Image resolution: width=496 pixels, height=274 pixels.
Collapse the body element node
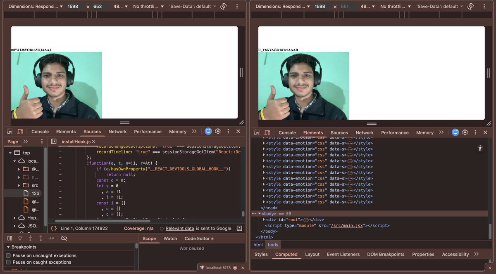[260, 214]
